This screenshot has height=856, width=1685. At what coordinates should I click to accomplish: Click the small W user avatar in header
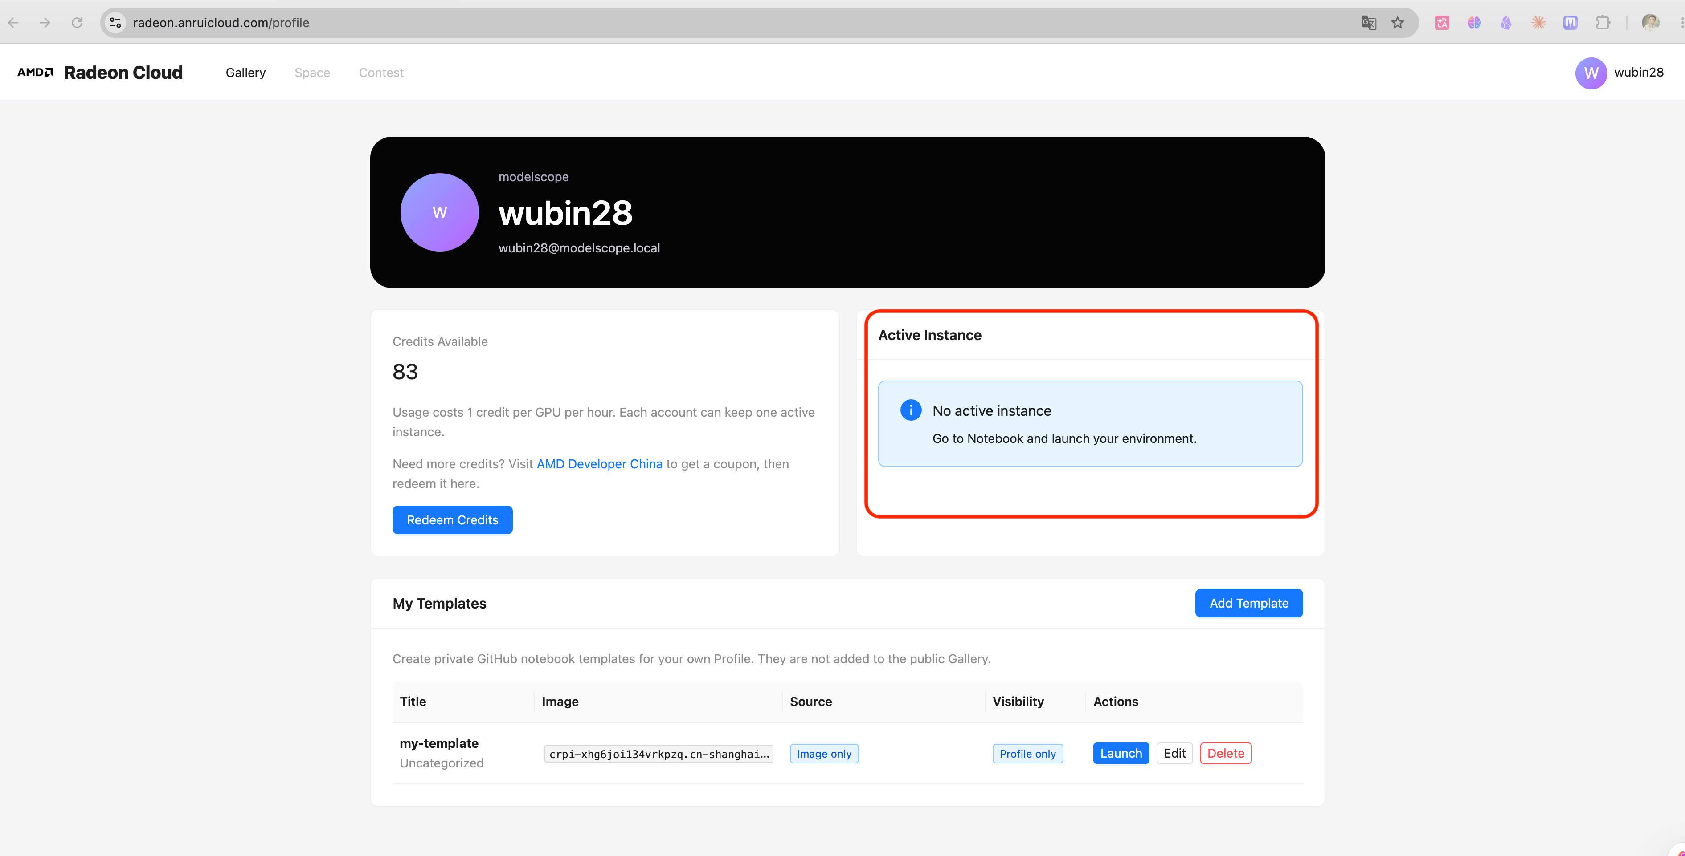1591,73
